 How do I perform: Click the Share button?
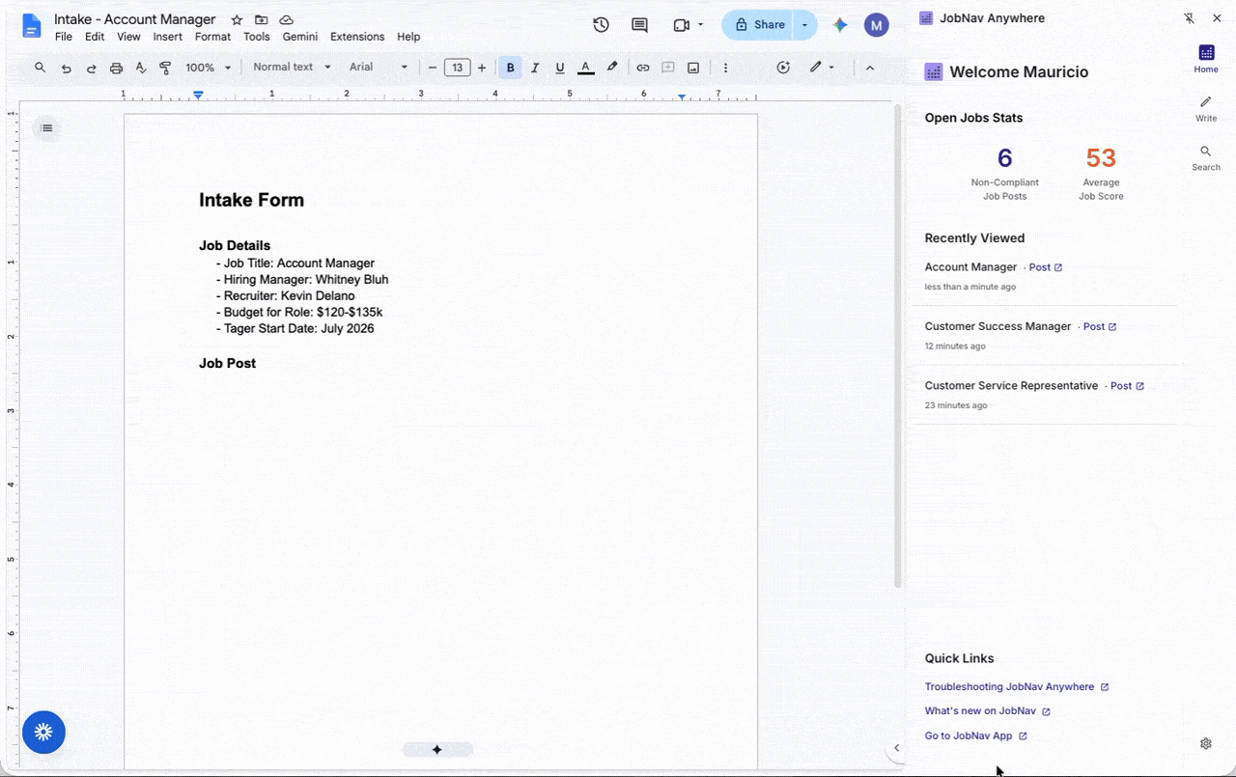pos(758,25)
